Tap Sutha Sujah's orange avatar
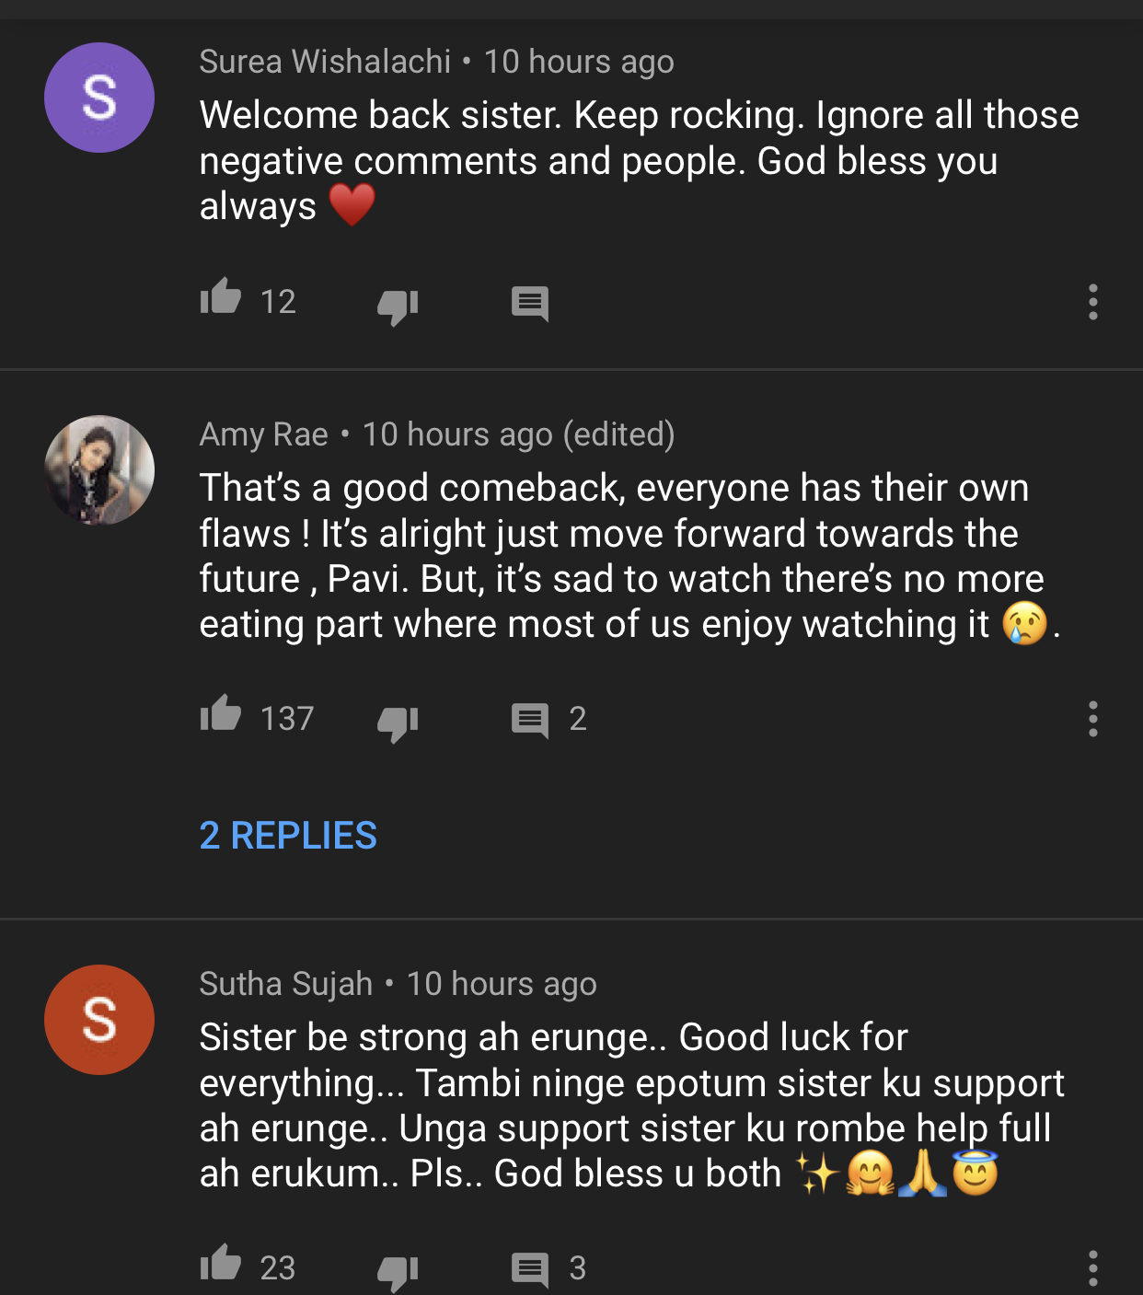Screen dimensions: 1143x1295 tap(99, 1020)
